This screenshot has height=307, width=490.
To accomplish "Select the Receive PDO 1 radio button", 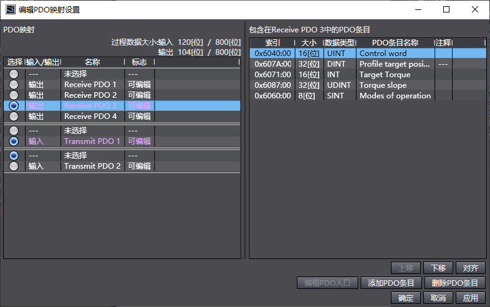I will pyautogui.click(x=14, y=85).
